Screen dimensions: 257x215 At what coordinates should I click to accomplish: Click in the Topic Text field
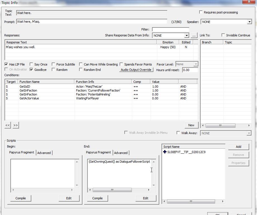pyautogui.click(x=92, y=13)
